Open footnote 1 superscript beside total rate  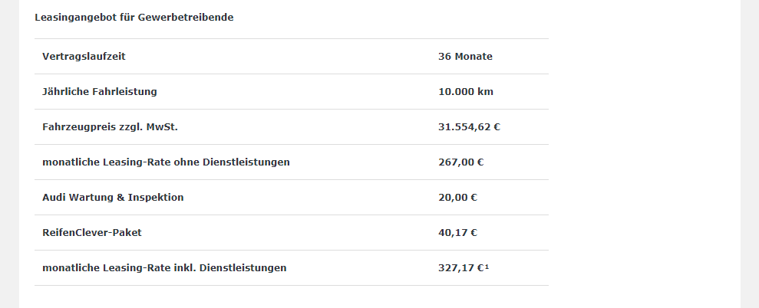tap(487, 267)
